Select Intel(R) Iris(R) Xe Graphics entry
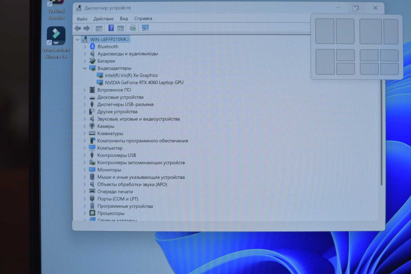The width and height of the screenshot is (411, 274). coord(132,76)
